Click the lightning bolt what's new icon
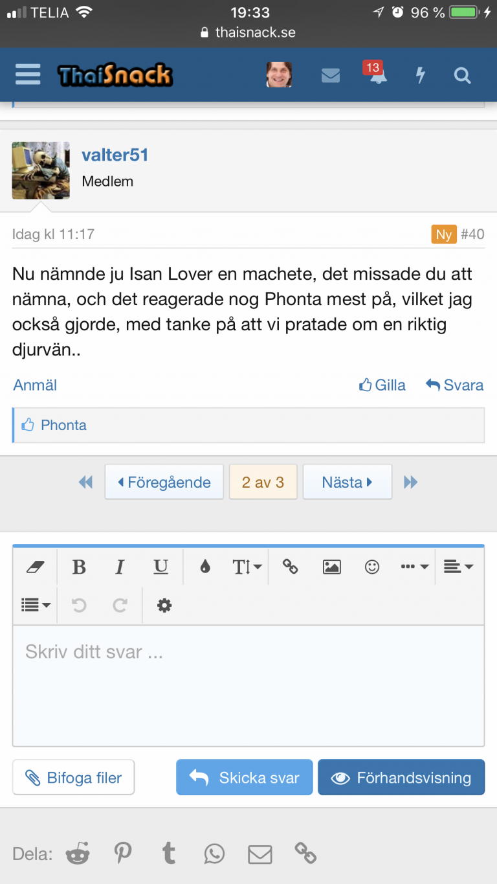The height and width of the screenshot is (884, 497). pos(420,76)
